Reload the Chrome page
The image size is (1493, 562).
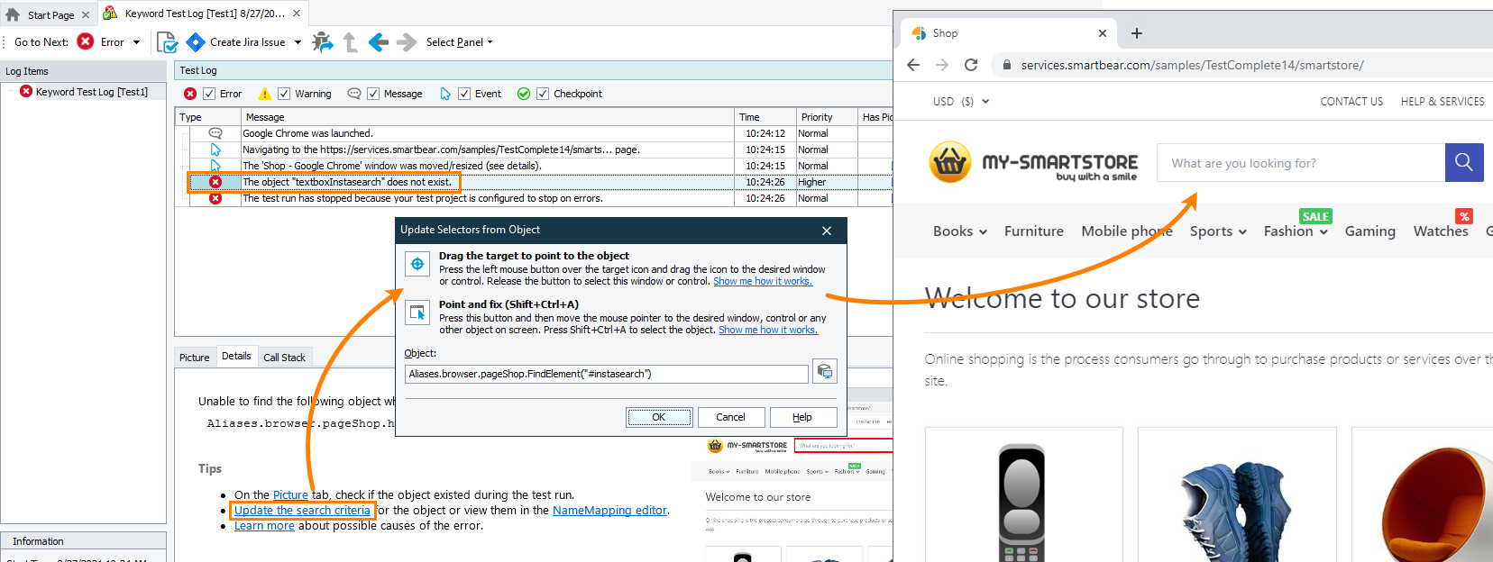coord(971,65)
